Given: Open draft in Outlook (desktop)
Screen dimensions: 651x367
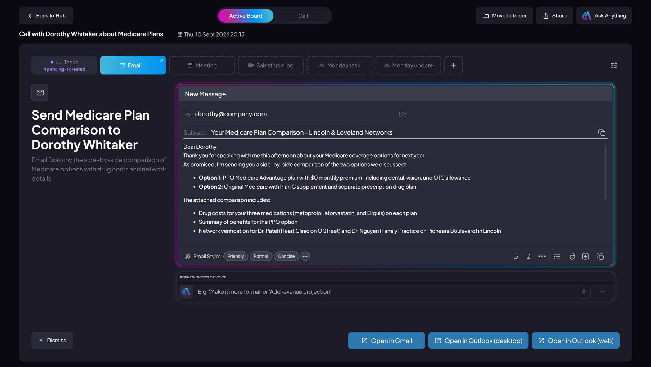Looking at the screenshot, I should pos(478,341).
